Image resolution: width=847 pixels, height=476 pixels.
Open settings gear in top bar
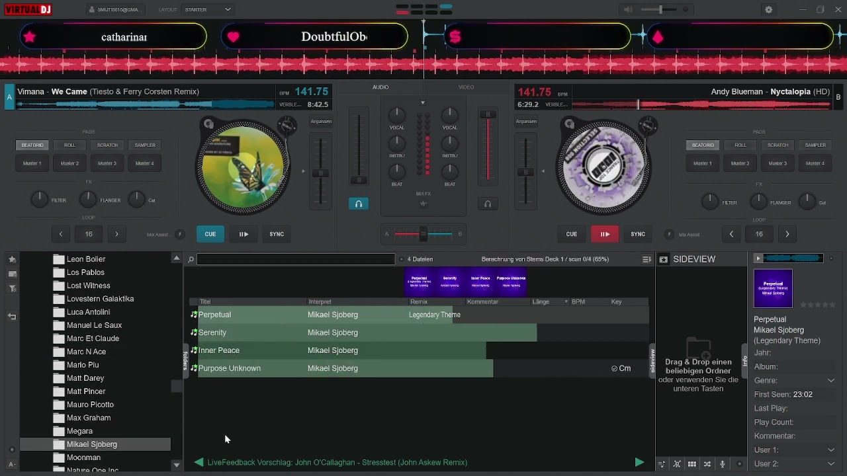pyautogui.click(x=768, y=10)
